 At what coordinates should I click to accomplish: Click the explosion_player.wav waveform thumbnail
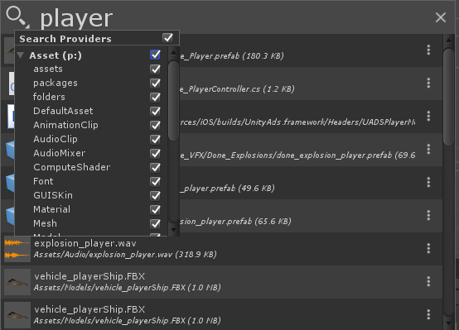click(x=17, y=249)
